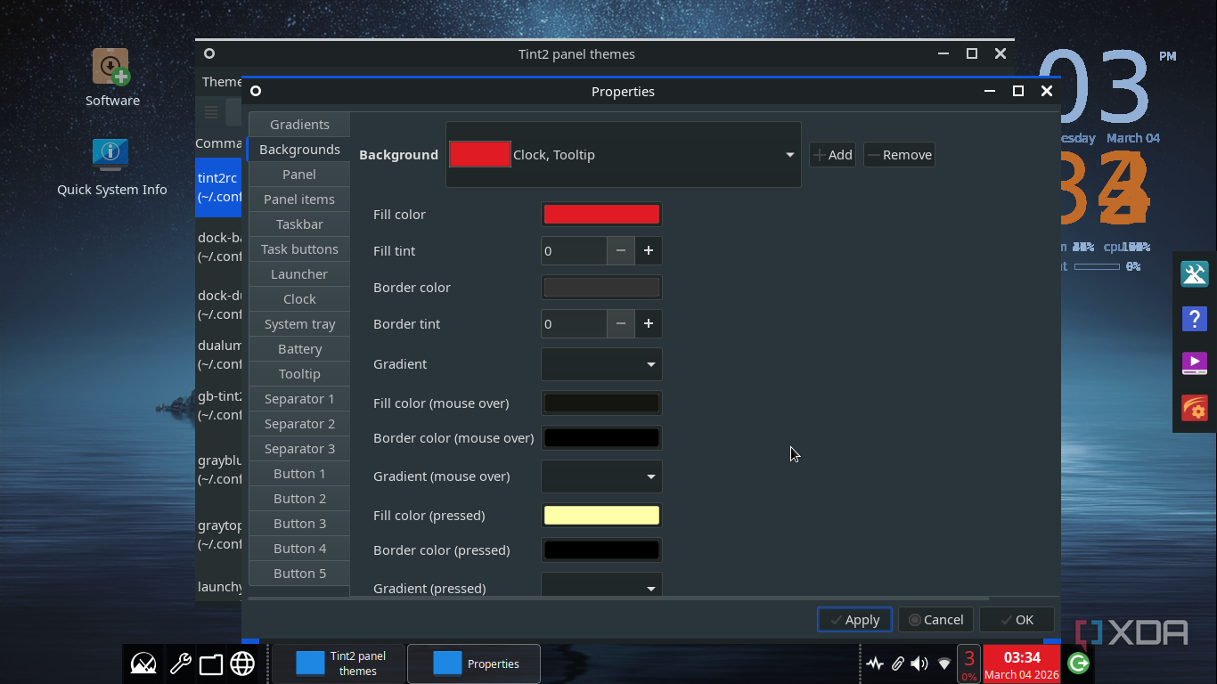
Task: Switch to the Taskbar tab
Action: [299, 224]
